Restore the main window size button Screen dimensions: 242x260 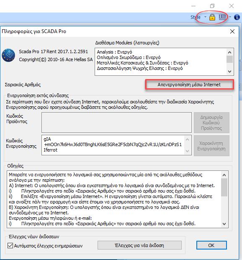pyautogui.click(x=212, y=6)
